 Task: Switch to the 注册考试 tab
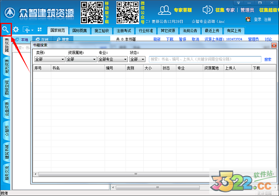[124, 31]
